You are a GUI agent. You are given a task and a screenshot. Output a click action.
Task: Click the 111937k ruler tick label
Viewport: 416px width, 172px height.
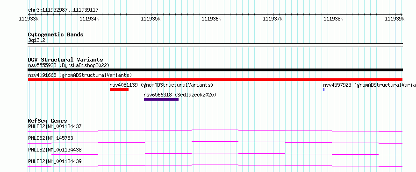[x=273, y=19]
